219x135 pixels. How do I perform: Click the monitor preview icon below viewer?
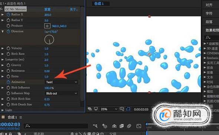(96, 109)
